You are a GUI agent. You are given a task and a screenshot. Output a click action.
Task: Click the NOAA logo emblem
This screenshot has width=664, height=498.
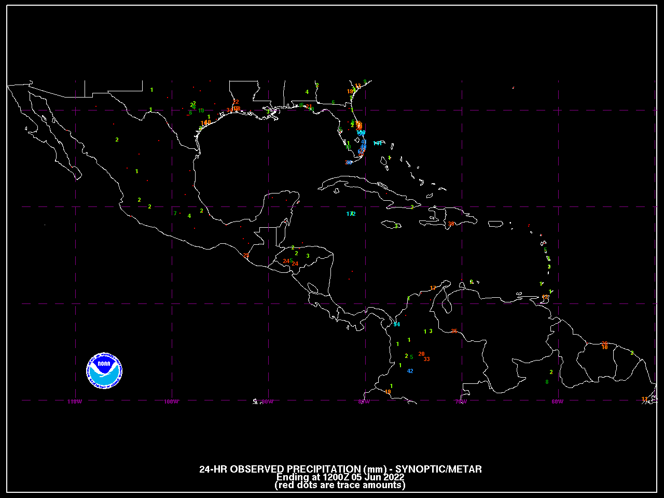[104, 370]
